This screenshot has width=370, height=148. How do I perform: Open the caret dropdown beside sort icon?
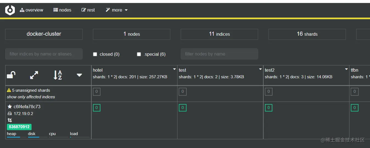point(79,75)
